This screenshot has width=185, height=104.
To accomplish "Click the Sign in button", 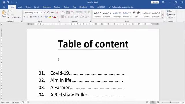I will coord(155,2).
